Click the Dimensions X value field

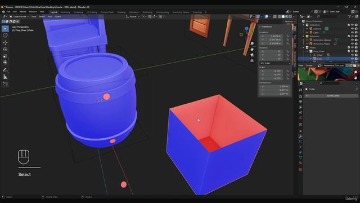click(275, 86)
